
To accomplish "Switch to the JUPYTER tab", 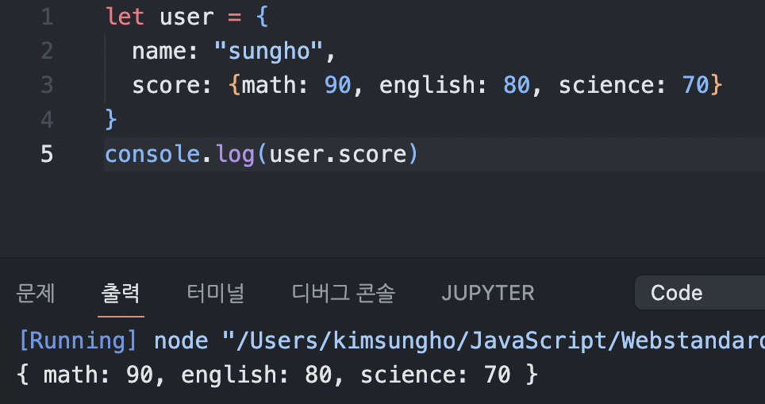I will (x=488, y=293).
